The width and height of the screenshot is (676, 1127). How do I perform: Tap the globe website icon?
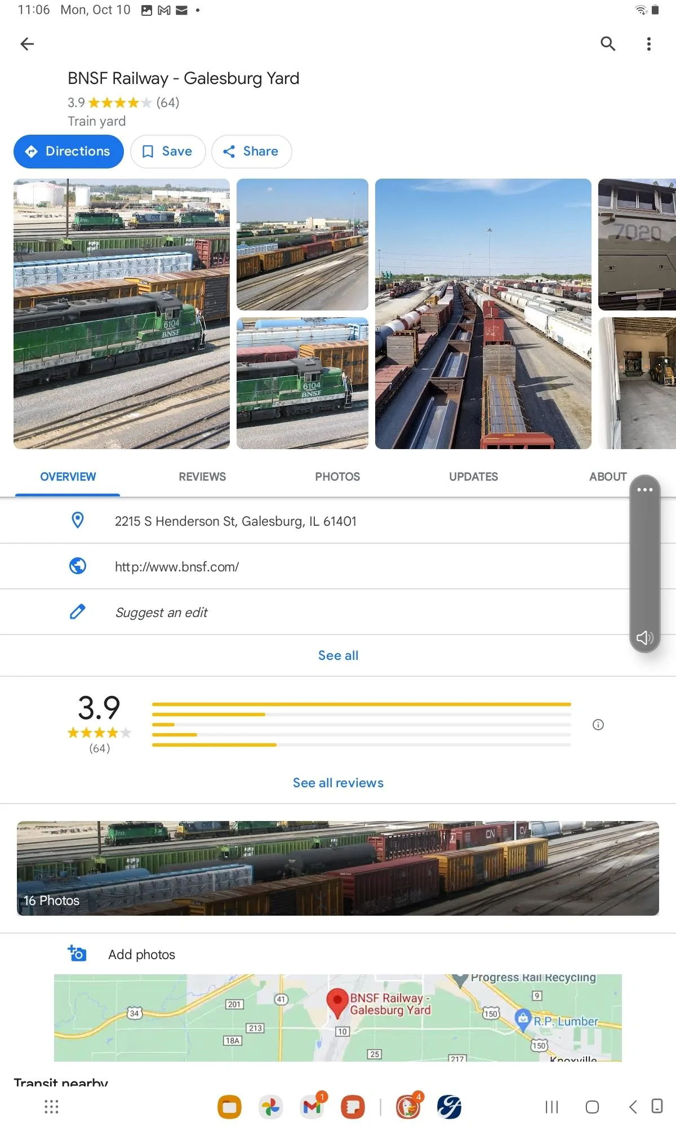click(x=78, y=565)
